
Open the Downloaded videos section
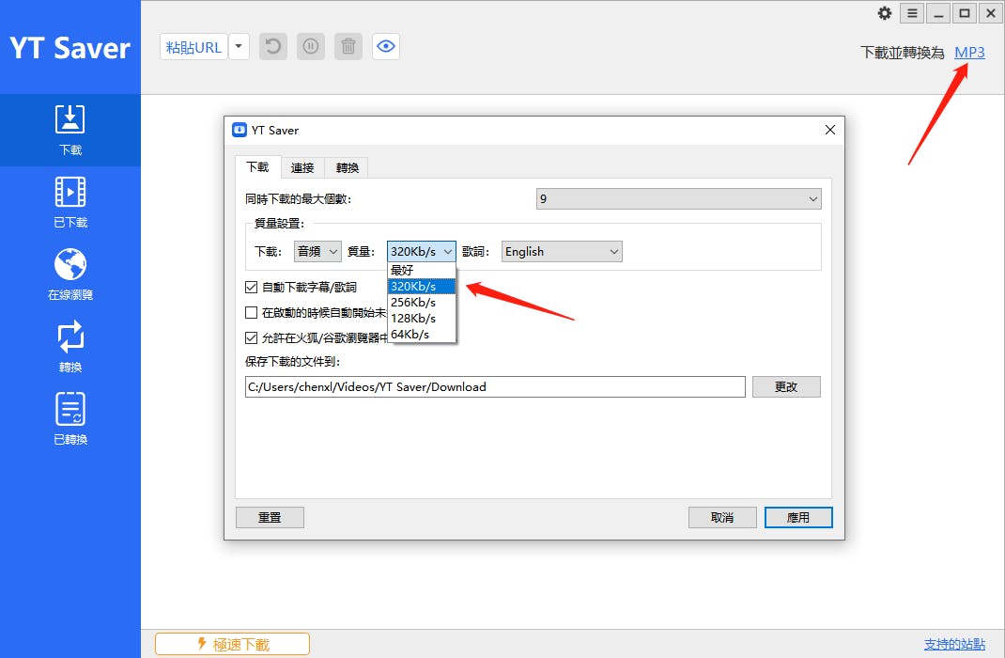point(70,203)
